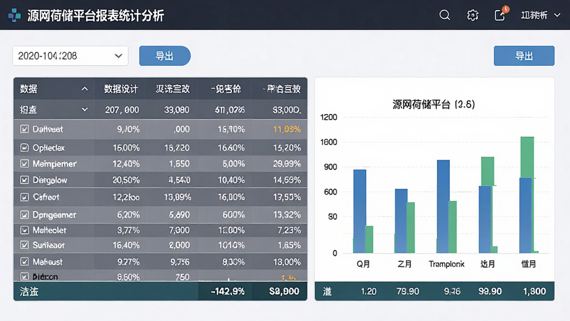
Task: Expand the second header row chevron
Action: [85, 110]
